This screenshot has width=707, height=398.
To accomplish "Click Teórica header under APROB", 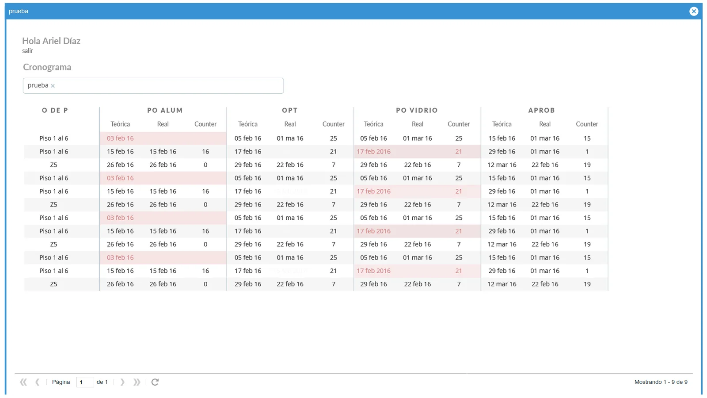I will [x=502, y=124].
